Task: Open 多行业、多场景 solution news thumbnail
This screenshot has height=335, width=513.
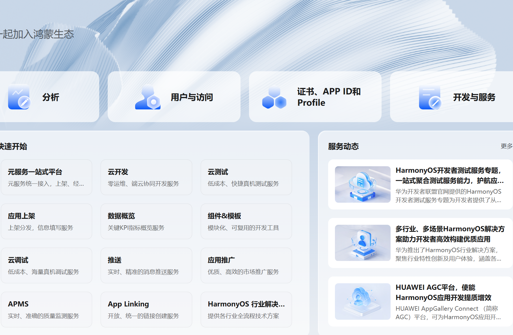Action: click(363, 243)
